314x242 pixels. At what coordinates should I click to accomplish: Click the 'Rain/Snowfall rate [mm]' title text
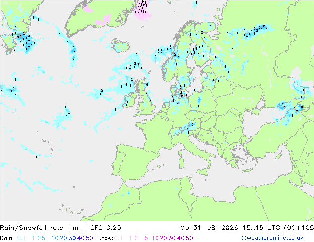pos(43,228)
